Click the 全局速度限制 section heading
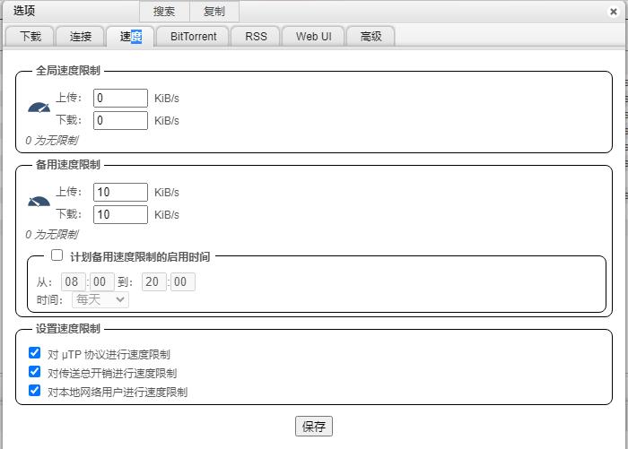This screenshot has width=628, height=449. (67, 71)
